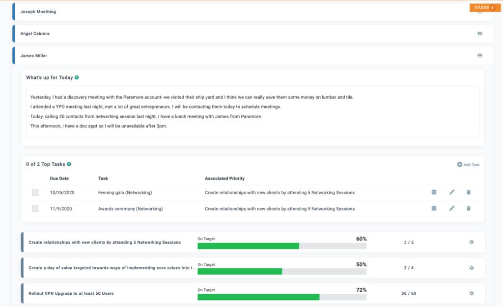Click the print icon for James Miller

(479, 56)
